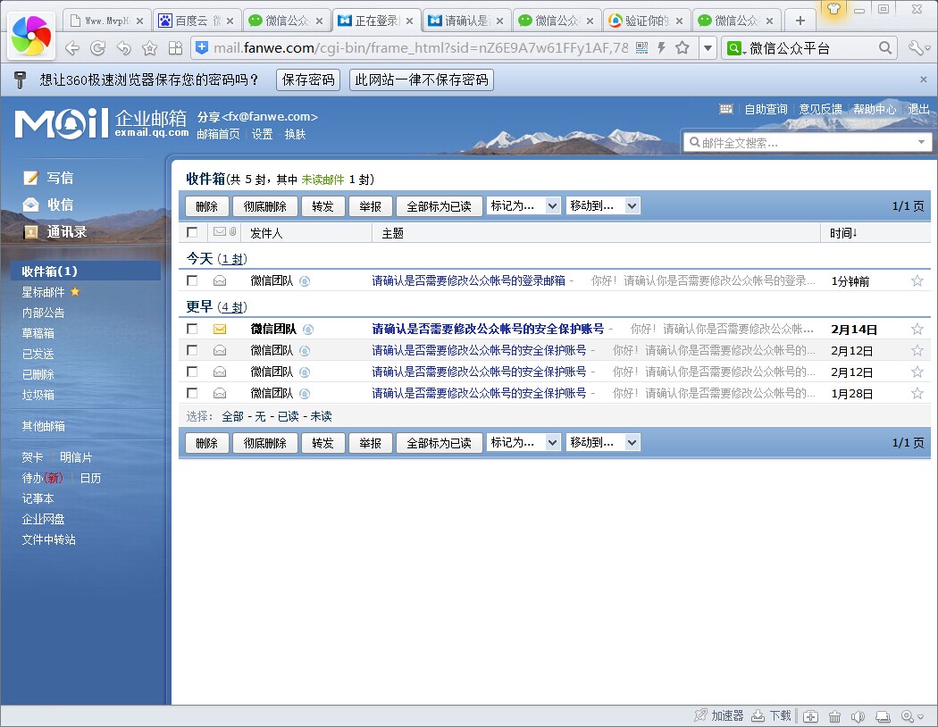The height and width of the screenshot is (727, 938).
Task: Click the QR code icon in address bar
Action: tap(642, 48)
